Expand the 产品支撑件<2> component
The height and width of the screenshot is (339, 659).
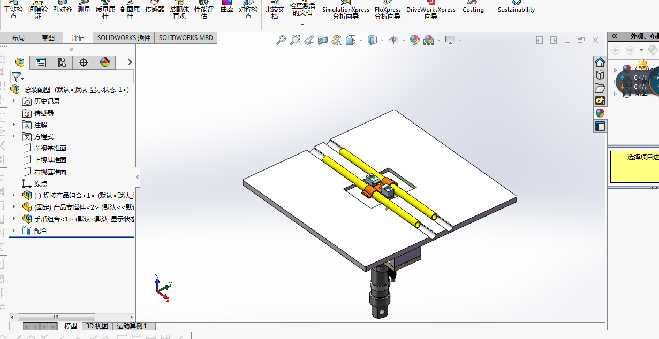click(14, 207)
